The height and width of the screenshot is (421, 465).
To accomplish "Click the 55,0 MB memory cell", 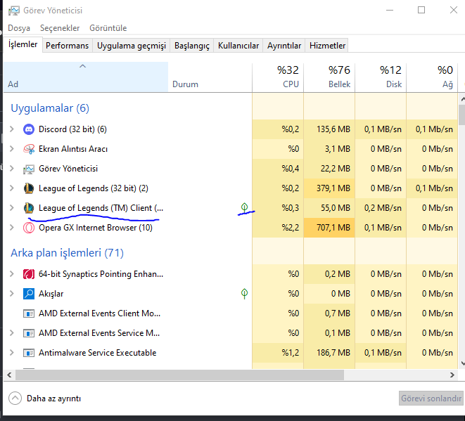I will tap(329, 208).
